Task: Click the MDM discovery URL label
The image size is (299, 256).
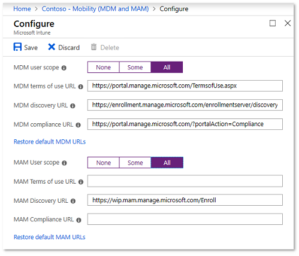Action: point(41,105)
